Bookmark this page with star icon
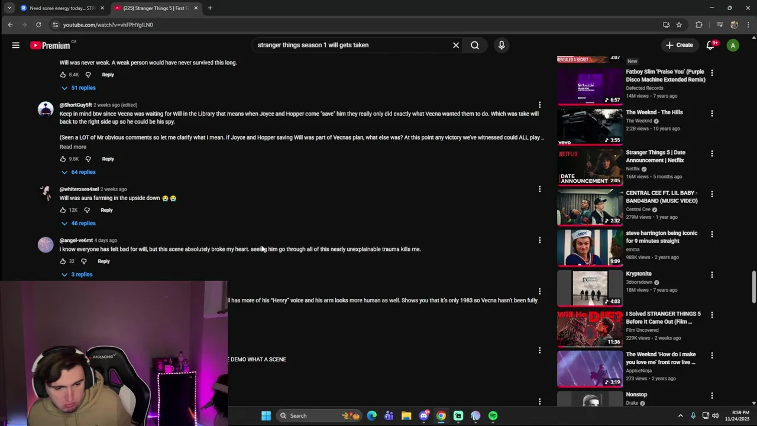This screenshot has height=426, width=757. click(679, 25)
